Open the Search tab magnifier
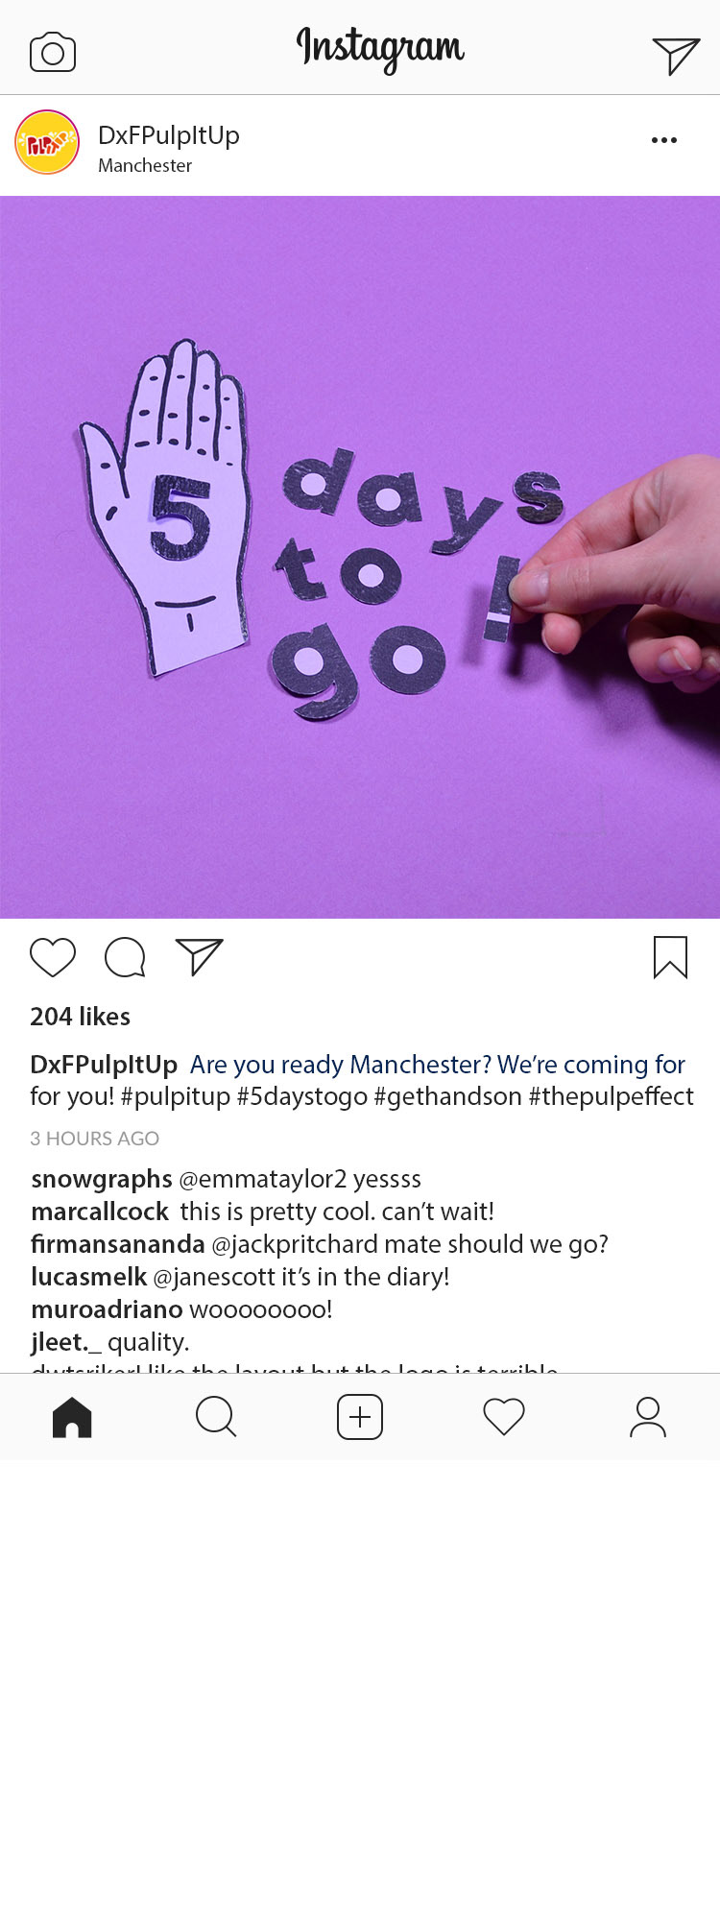Image resolution: width=720 pixels, height=1920 pixels. tap(216, 1417)
